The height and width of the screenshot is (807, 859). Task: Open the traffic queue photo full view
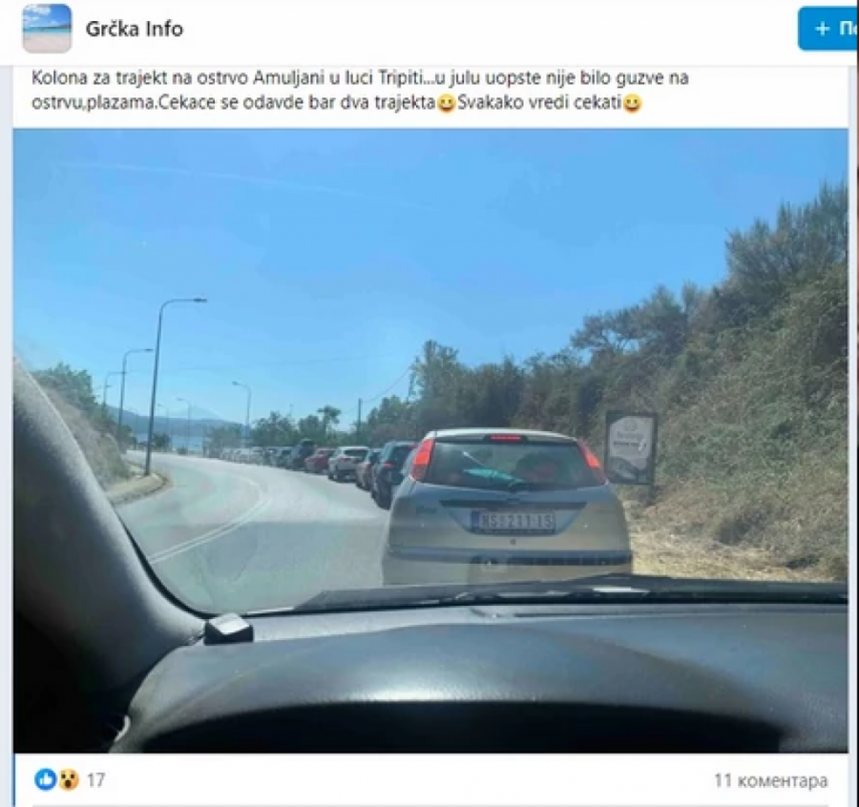point(430,441)
